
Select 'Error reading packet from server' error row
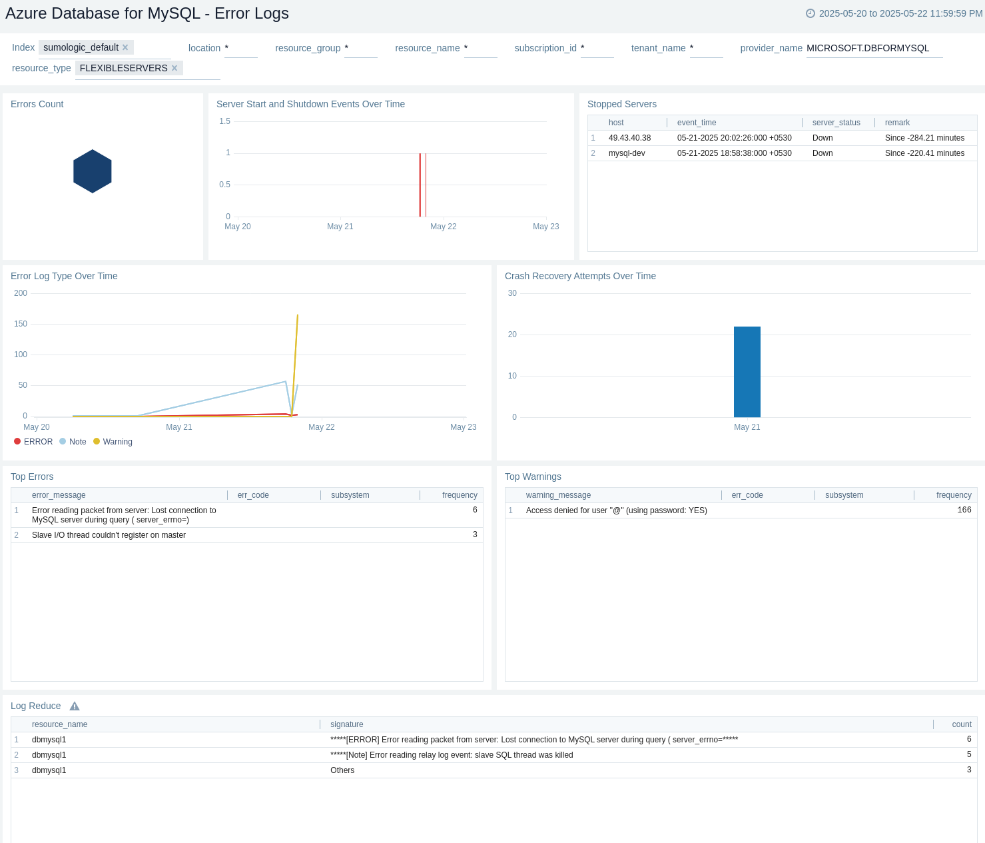point(247,515)
